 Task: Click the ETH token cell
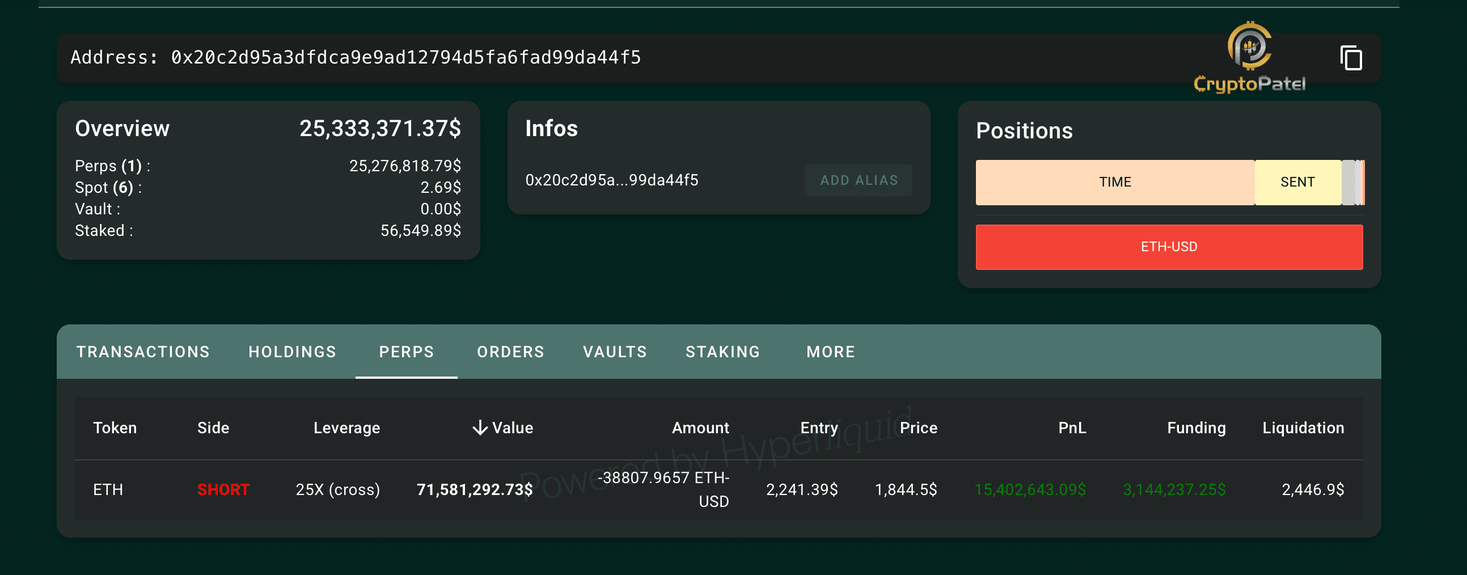108,489
